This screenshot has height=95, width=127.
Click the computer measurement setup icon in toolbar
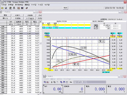pos(10,8)
